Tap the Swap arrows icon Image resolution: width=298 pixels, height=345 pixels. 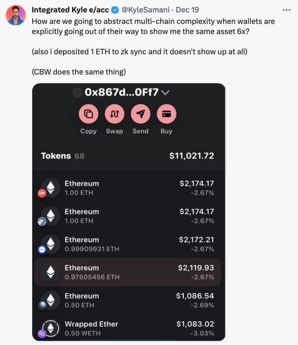click(x=115, y=114)
